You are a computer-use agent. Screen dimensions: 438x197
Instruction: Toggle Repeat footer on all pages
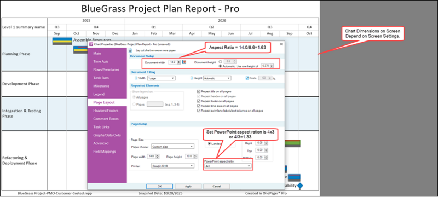click(199, 101)
